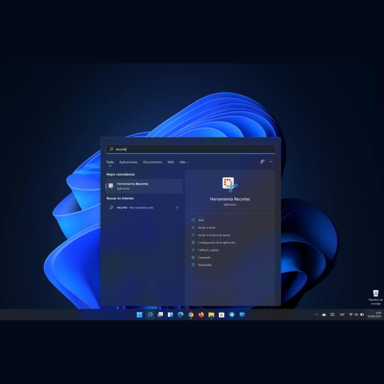The height and width of the screenshot is (384, 384).
Task: Open the OneDrive cloud tray icon
Action: point(324,315)
